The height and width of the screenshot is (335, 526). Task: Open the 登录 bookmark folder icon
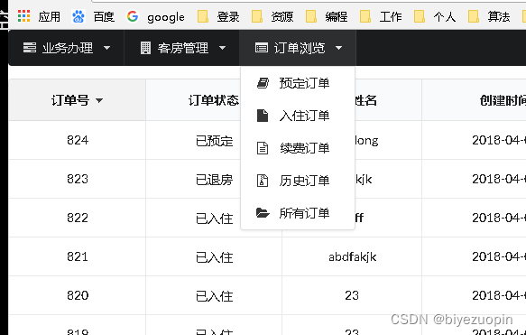[x=203, y=16]
